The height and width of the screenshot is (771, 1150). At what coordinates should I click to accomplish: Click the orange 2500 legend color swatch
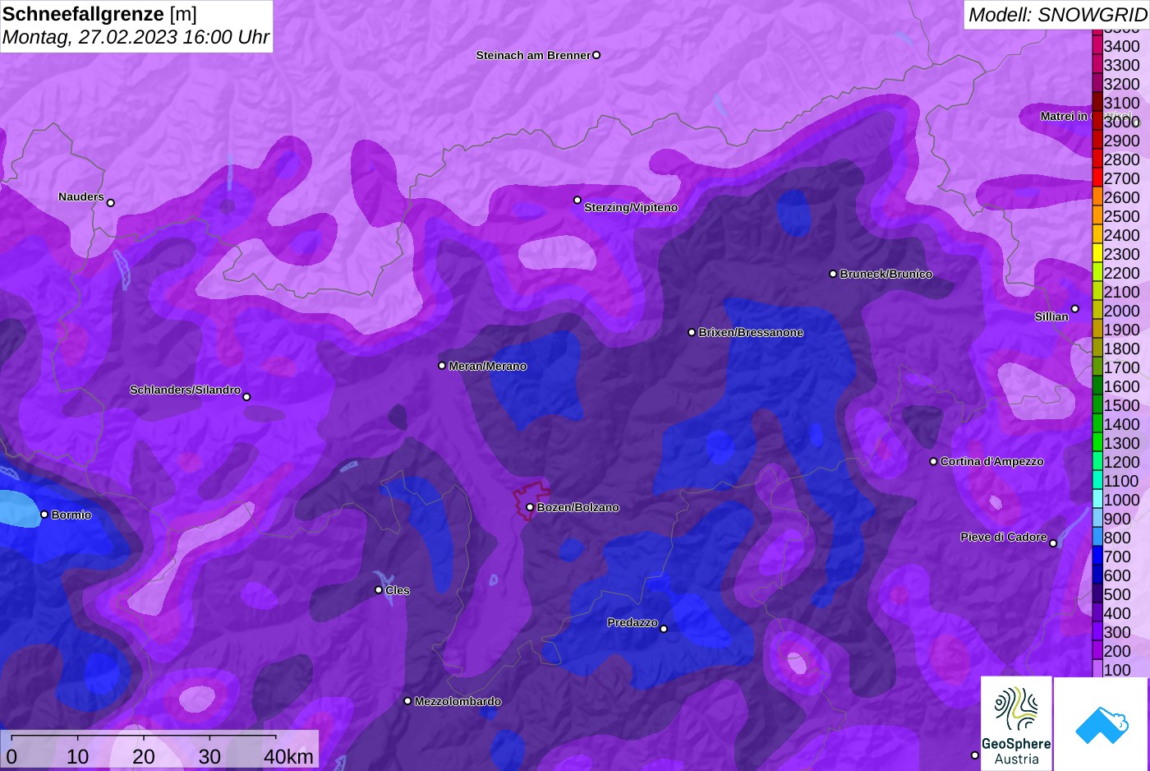[x=1097, y=216]
